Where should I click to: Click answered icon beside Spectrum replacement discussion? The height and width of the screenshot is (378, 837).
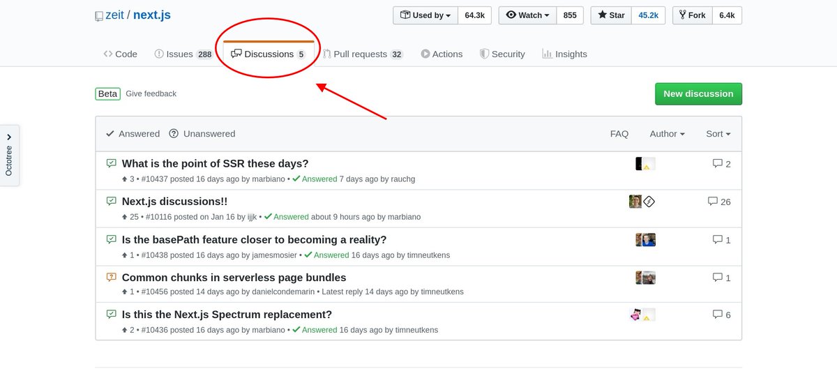tap(111, 314)
